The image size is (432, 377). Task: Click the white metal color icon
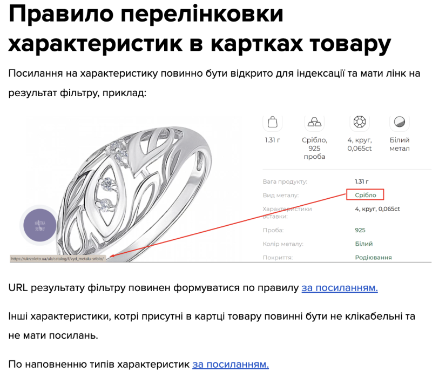coord(400,122)
